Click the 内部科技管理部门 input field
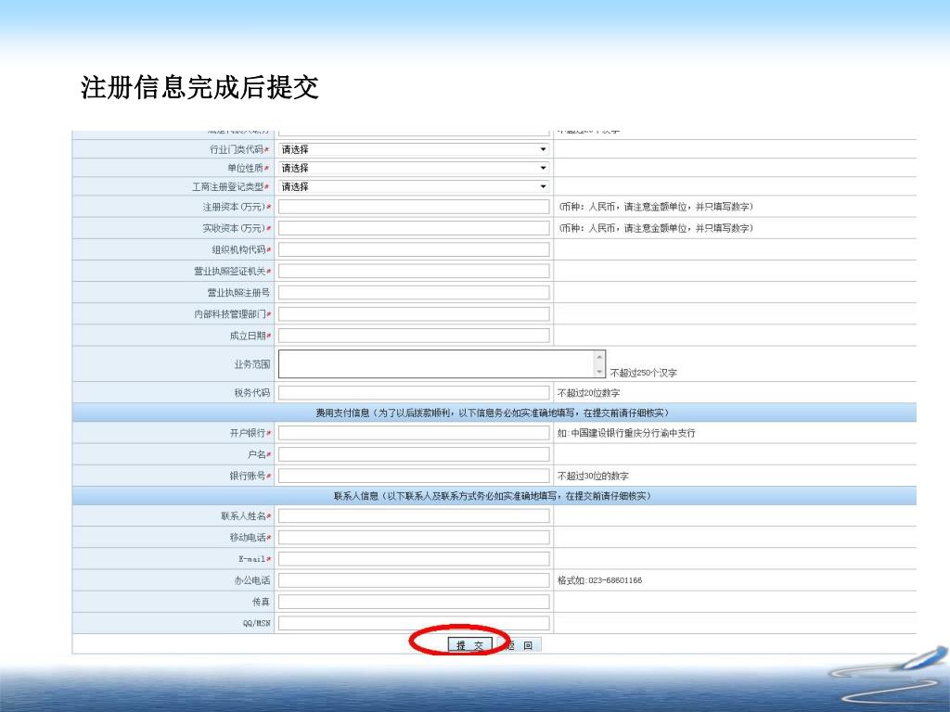 point(414,313)
